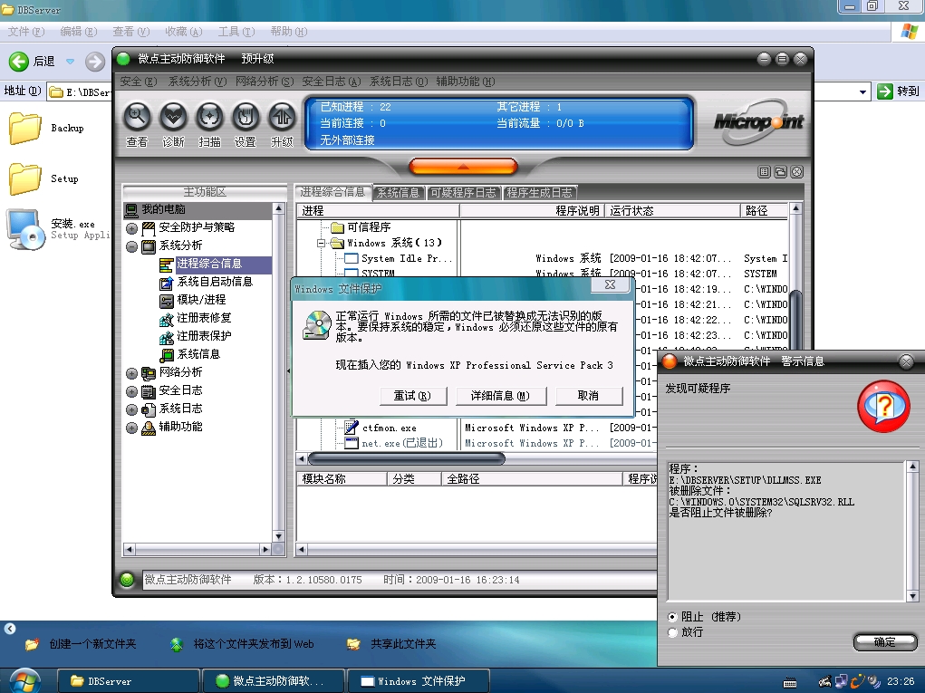The height and width of the screenshot is (693, 925).
Task: Click 取消 in Windows 文件保护 dialog
Action: [x=588, y=396]
